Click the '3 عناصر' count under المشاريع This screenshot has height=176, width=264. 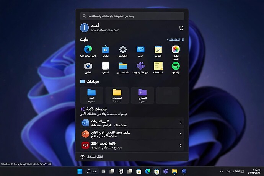(x=142, y=101)
